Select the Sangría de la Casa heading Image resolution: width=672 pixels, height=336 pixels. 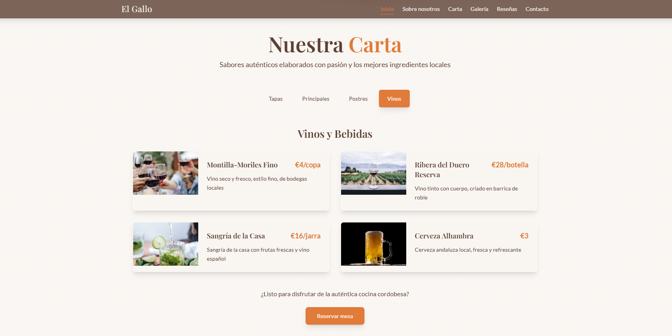236,236
